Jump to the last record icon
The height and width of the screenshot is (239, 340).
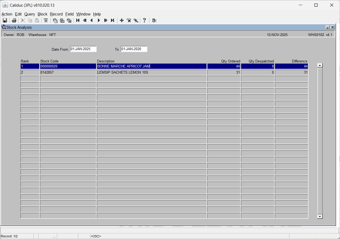112,21
